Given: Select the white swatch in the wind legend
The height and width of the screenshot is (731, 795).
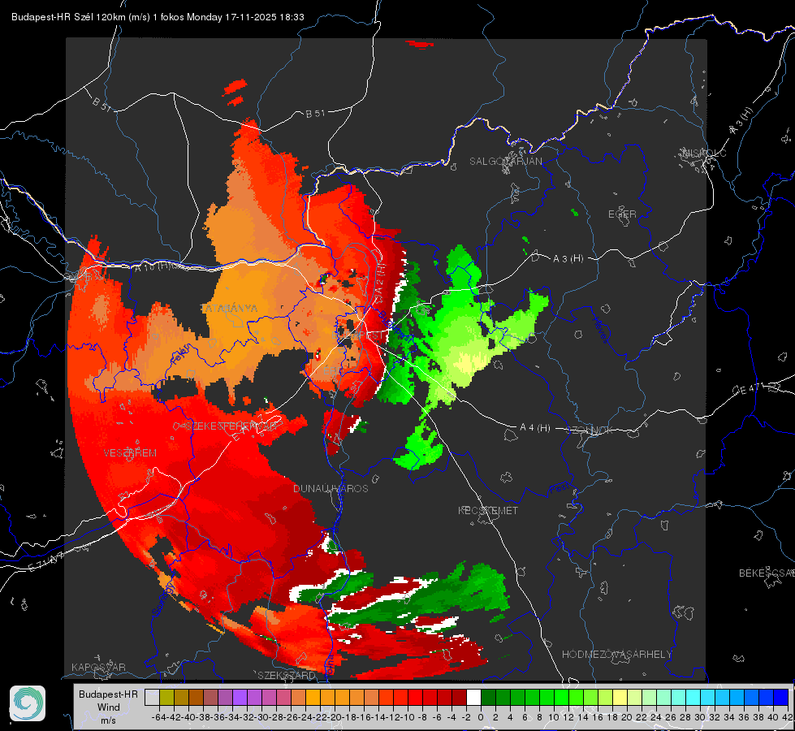Looking at the screenshot, I should point(473,697).
